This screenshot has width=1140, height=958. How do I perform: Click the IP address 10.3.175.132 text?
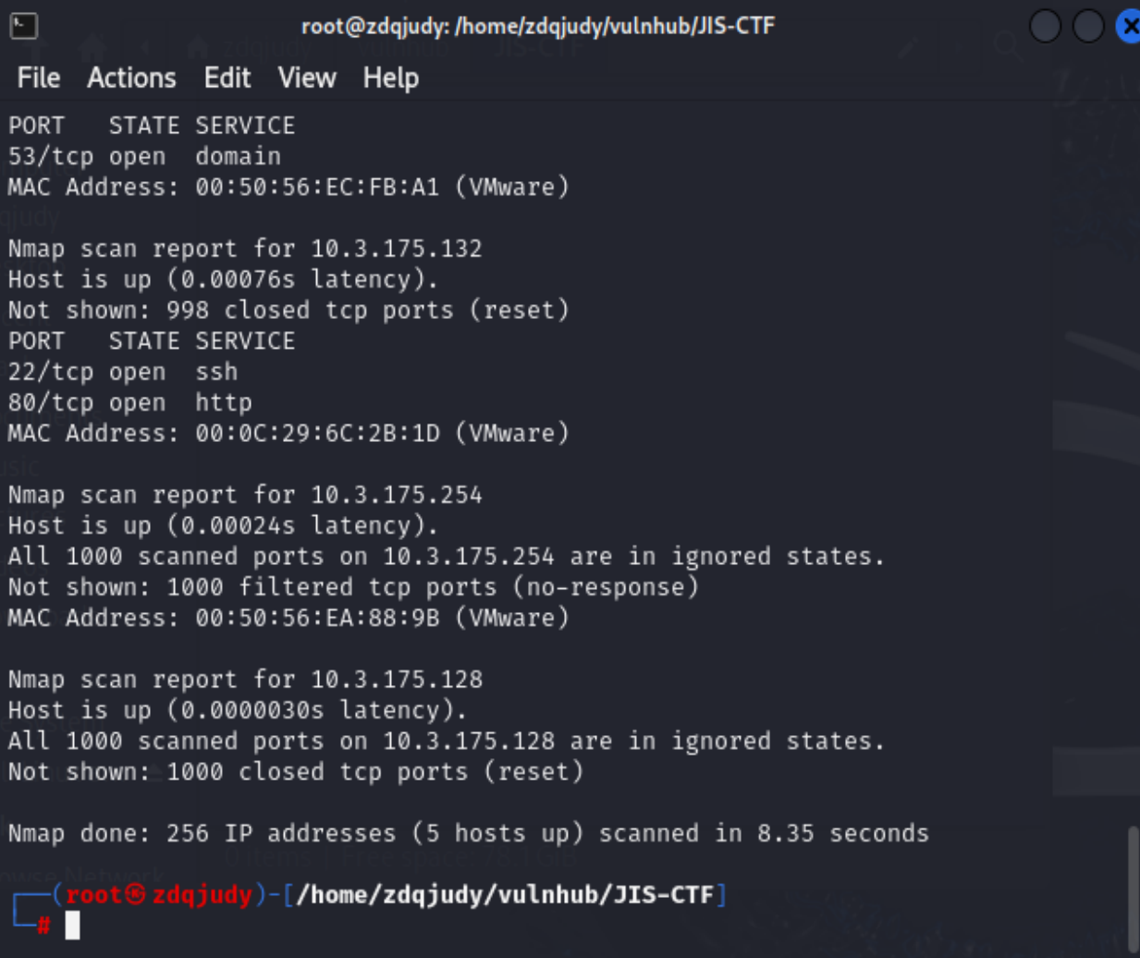[397, 249]
